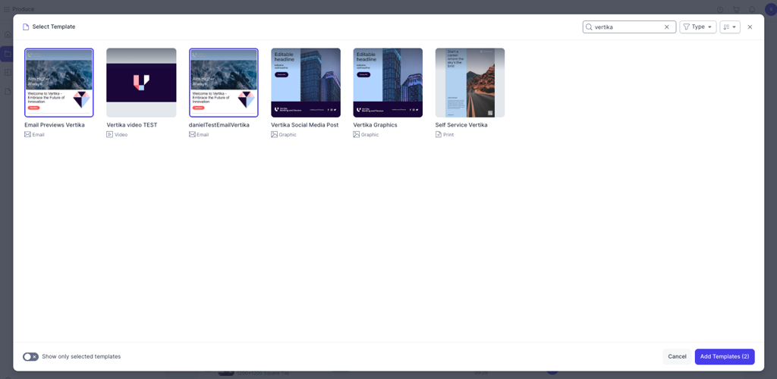Screen dimensions: 777x379
Task: Click the Show only selected templates label
Action: [81, 357]
